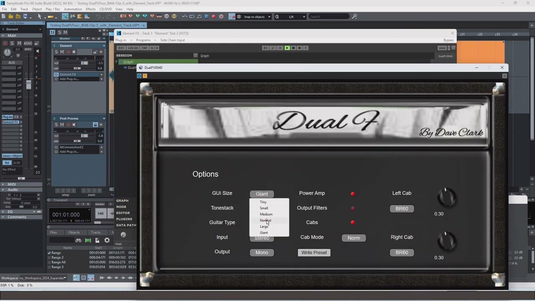535x301 pixels.
Task: Open the Effects menu
Action: pos(90,9)
